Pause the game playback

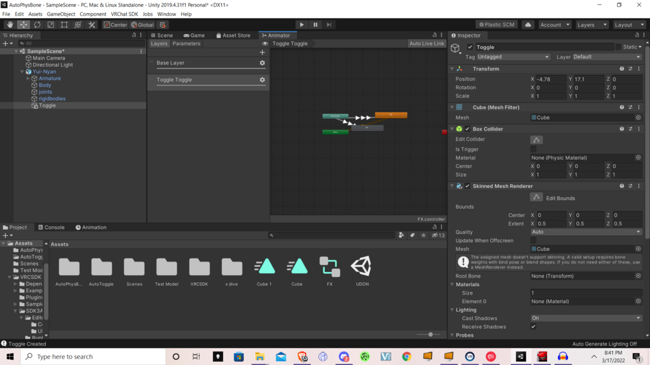tap(315, 25)
